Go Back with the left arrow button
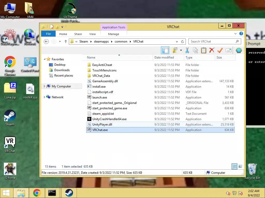Screen dimensions: 265x198 tap(46, 42)
